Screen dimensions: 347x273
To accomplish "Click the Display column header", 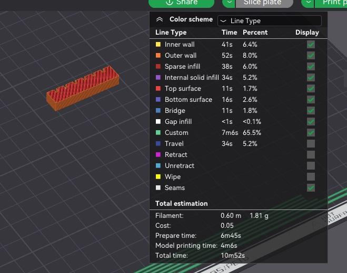I will point(307,33).
